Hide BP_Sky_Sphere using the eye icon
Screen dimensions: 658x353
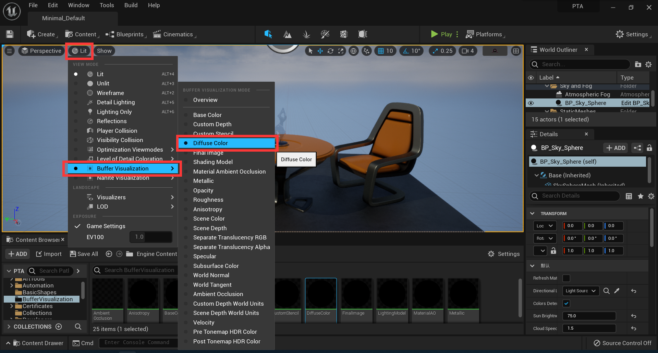(x=531, y=103)
